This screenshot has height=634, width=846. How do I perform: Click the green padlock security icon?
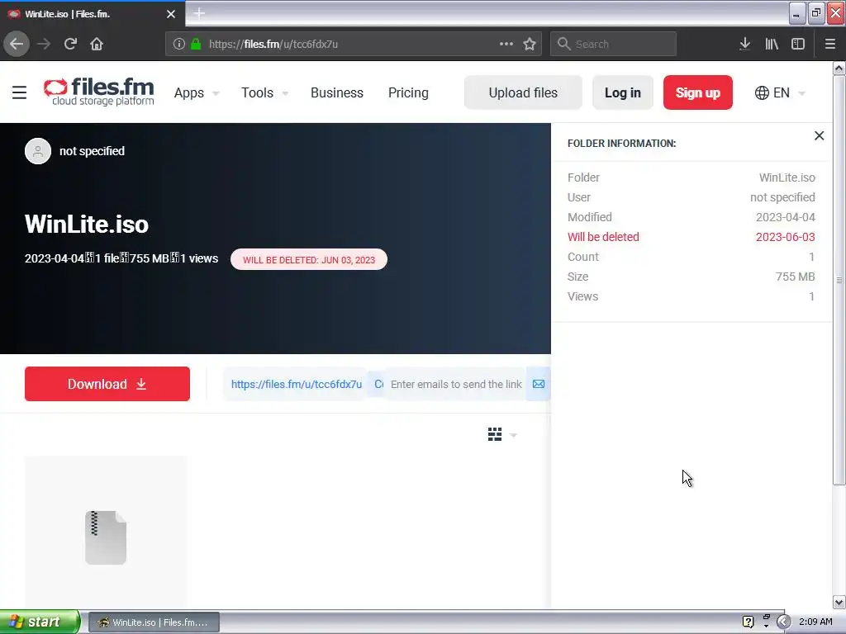tap(196, 45)
